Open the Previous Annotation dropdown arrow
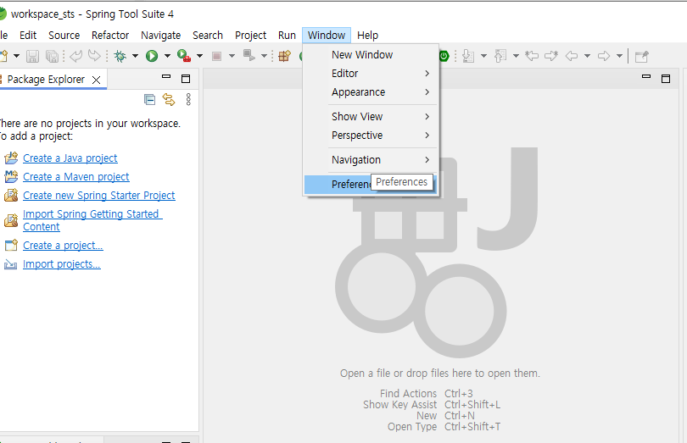Screen dimensions: 687x443 516,56
